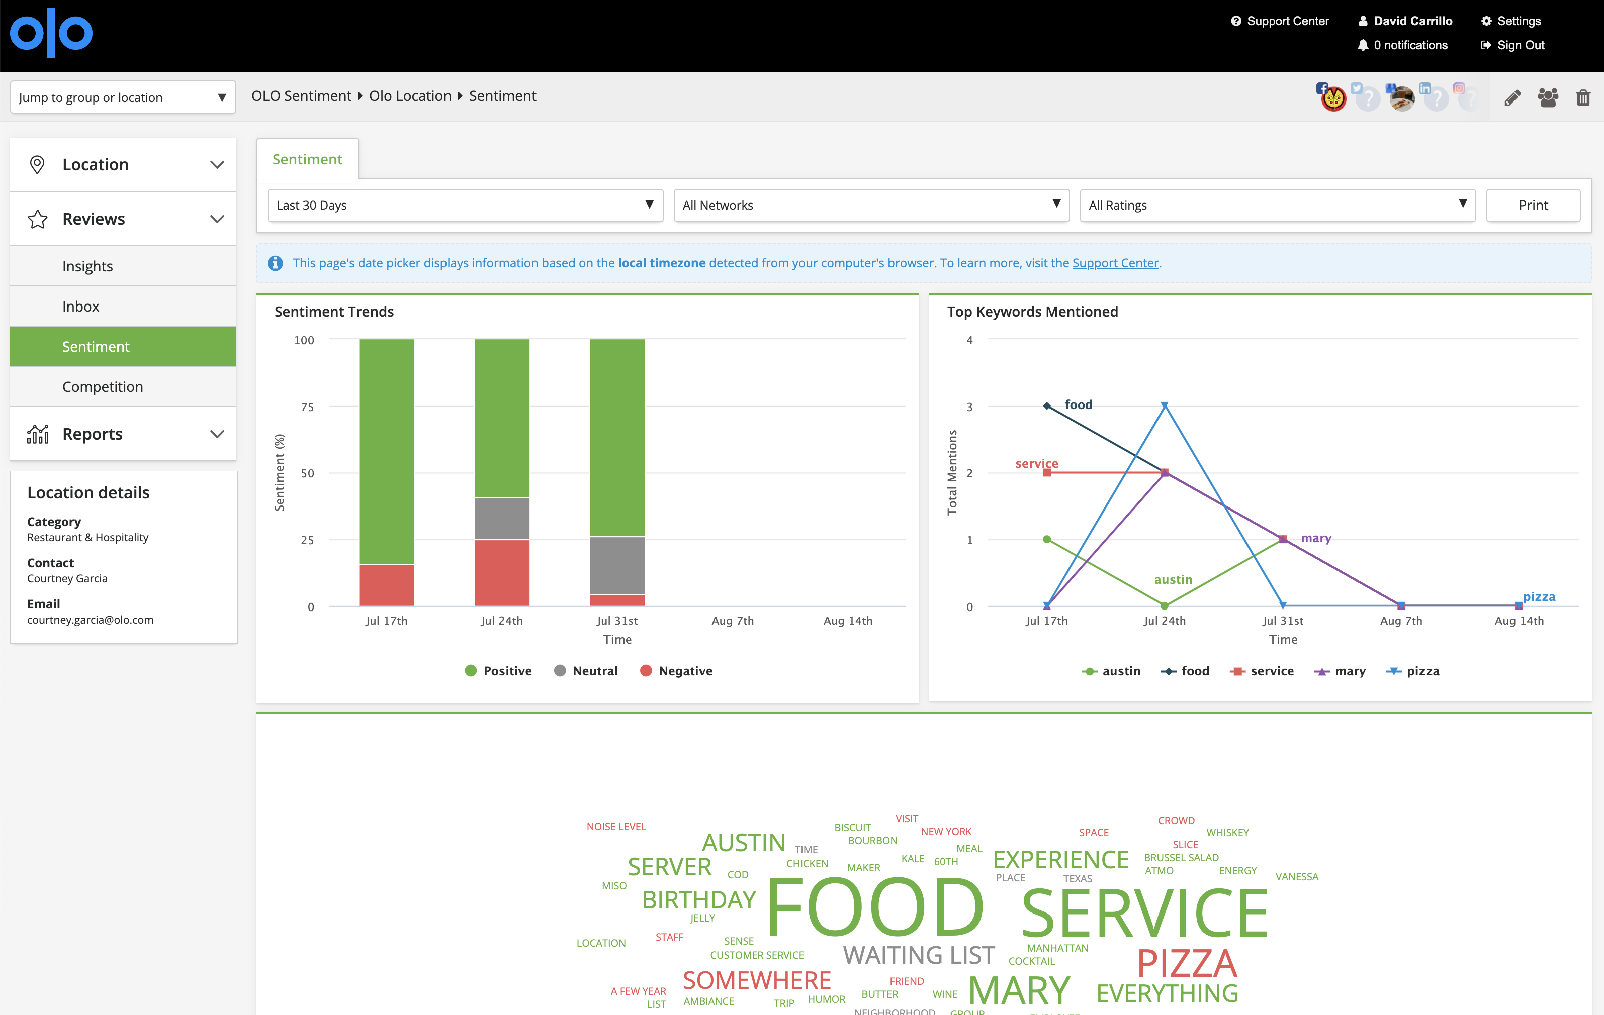The width and height of the screenshot is (1604, 1015).
Task: Toggle the Positive series in legend
Action: pos(498,671)
